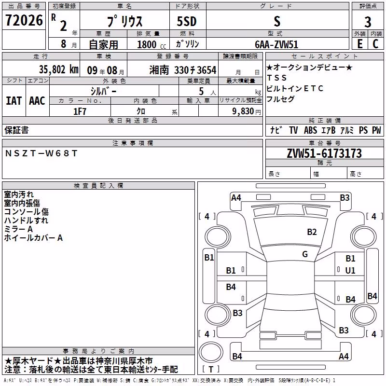Click the overall score 3 under 評価点
Image resolution: width=386 pixels, height=386 pixels.
click(368, 22)
